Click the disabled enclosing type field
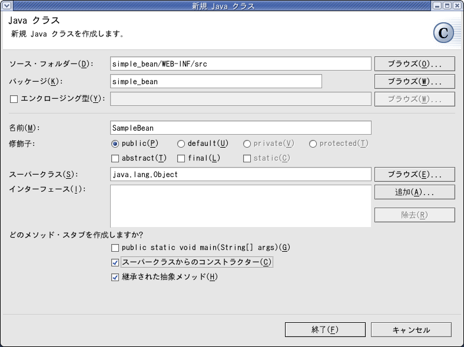This screenshot has height=347, width=464. click(x=241, y=99)
